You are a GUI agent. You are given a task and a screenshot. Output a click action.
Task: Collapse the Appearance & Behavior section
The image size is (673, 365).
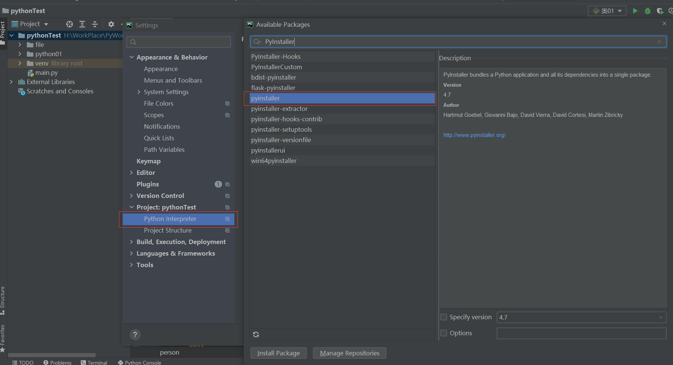pos(131,57)
